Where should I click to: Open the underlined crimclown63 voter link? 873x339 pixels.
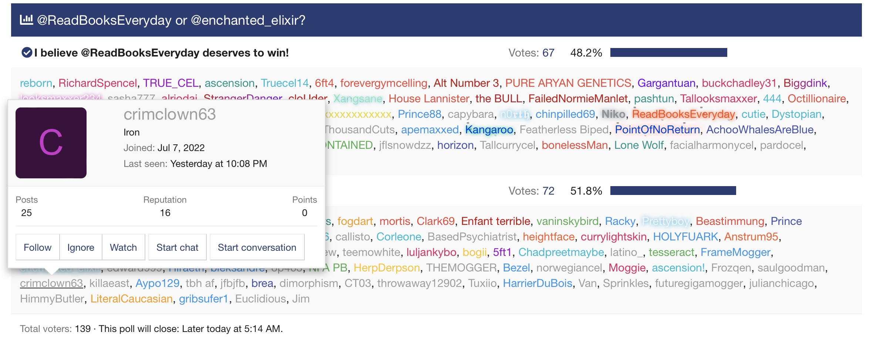51,283
